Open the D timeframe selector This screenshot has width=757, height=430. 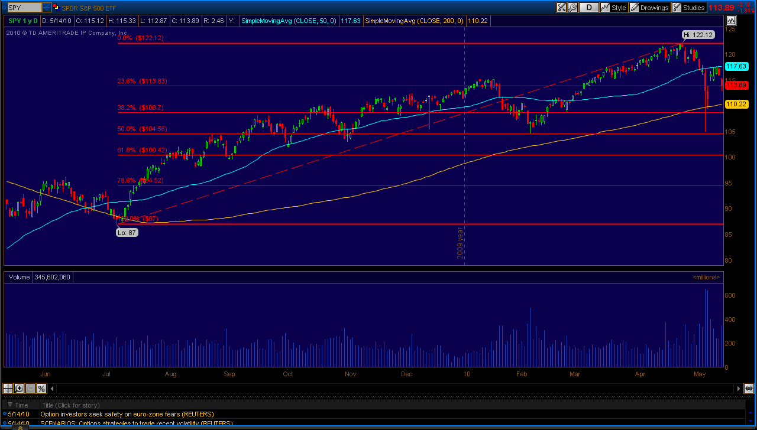tap(588, 8)
